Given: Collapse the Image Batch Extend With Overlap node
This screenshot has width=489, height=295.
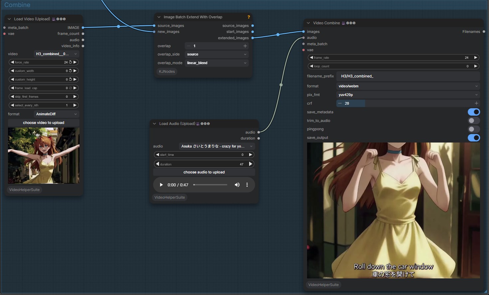Looking at the screenshot, I should point(159,17).
